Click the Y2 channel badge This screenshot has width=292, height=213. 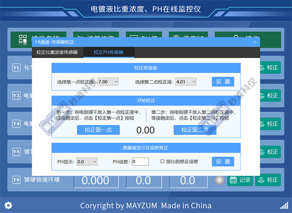click(x=16, y=96)
